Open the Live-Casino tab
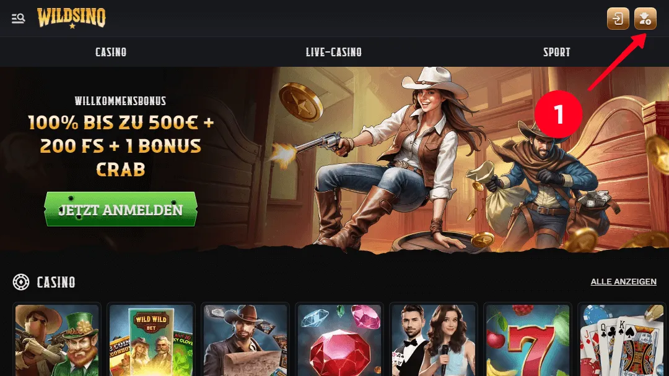 (334, 52)
